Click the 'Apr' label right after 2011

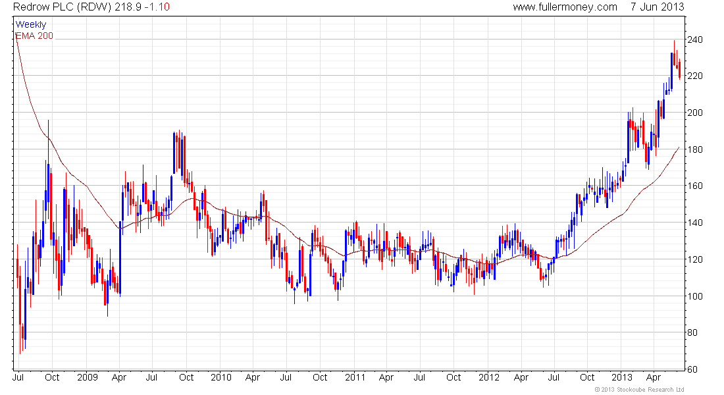[x=386, y=378]
